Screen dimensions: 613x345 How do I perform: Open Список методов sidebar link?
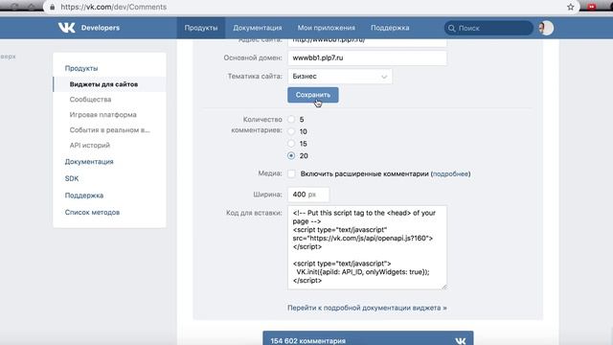pyautogui.click(x=92, y=212)
